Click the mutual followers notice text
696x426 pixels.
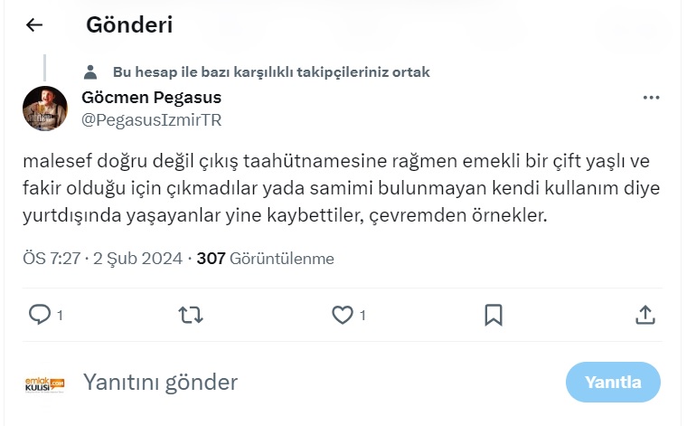tap(271, 72)
